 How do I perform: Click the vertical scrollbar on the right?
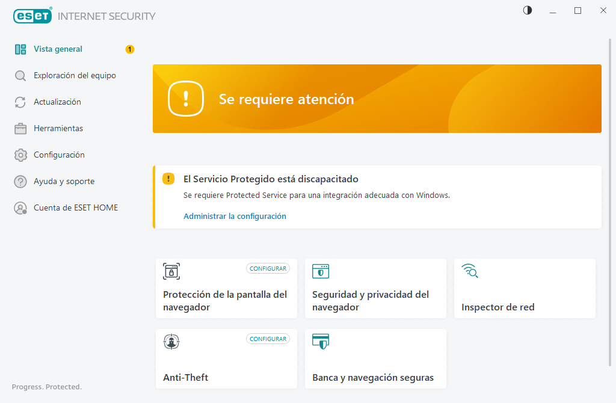tap(610, 202)
